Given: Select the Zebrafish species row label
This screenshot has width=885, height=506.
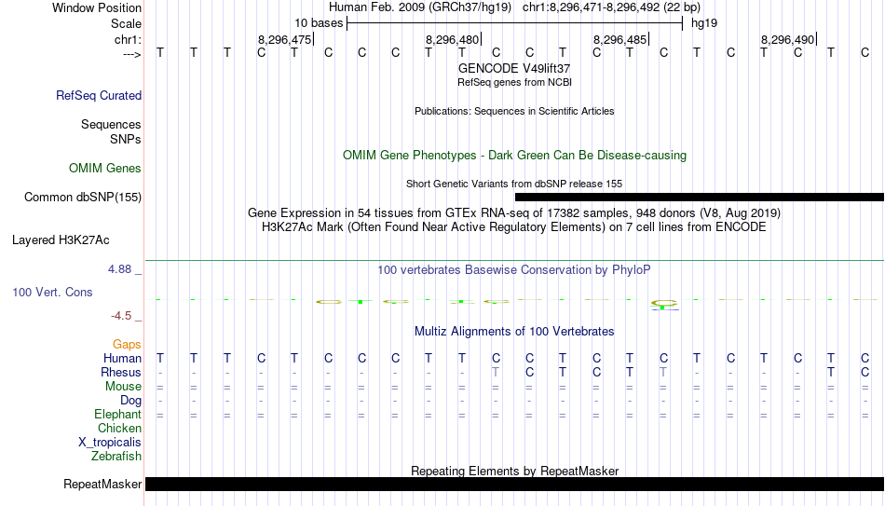Looking at the screenshot, I should [x=116, y=457].
